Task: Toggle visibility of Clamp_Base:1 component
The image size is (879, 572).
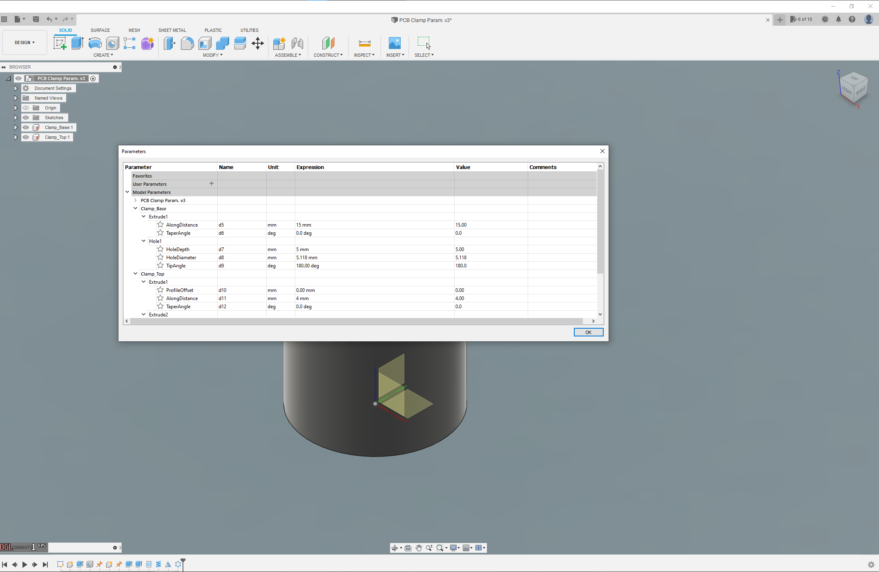Action: [26, 127]
